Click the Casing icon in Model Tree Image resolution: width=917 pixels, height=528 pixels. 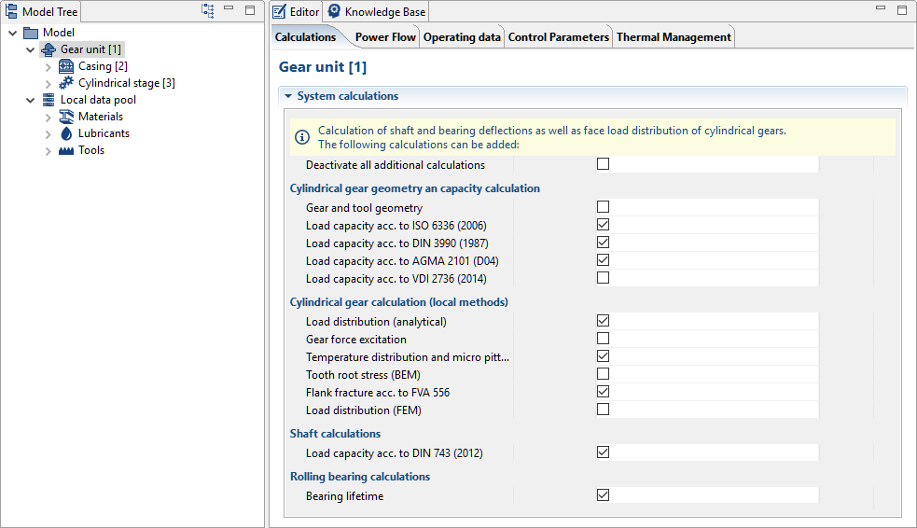click(x=66, y=66)
